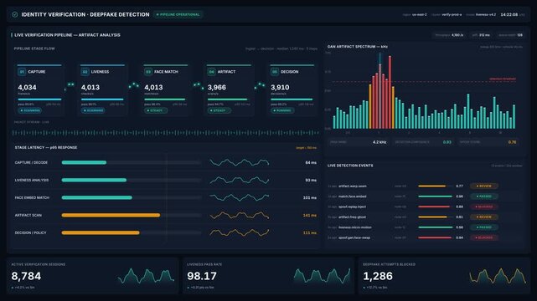
Task: Click the 111 ms Decision / Policy value
Action: pyautogui.click(x=310, y=232)
